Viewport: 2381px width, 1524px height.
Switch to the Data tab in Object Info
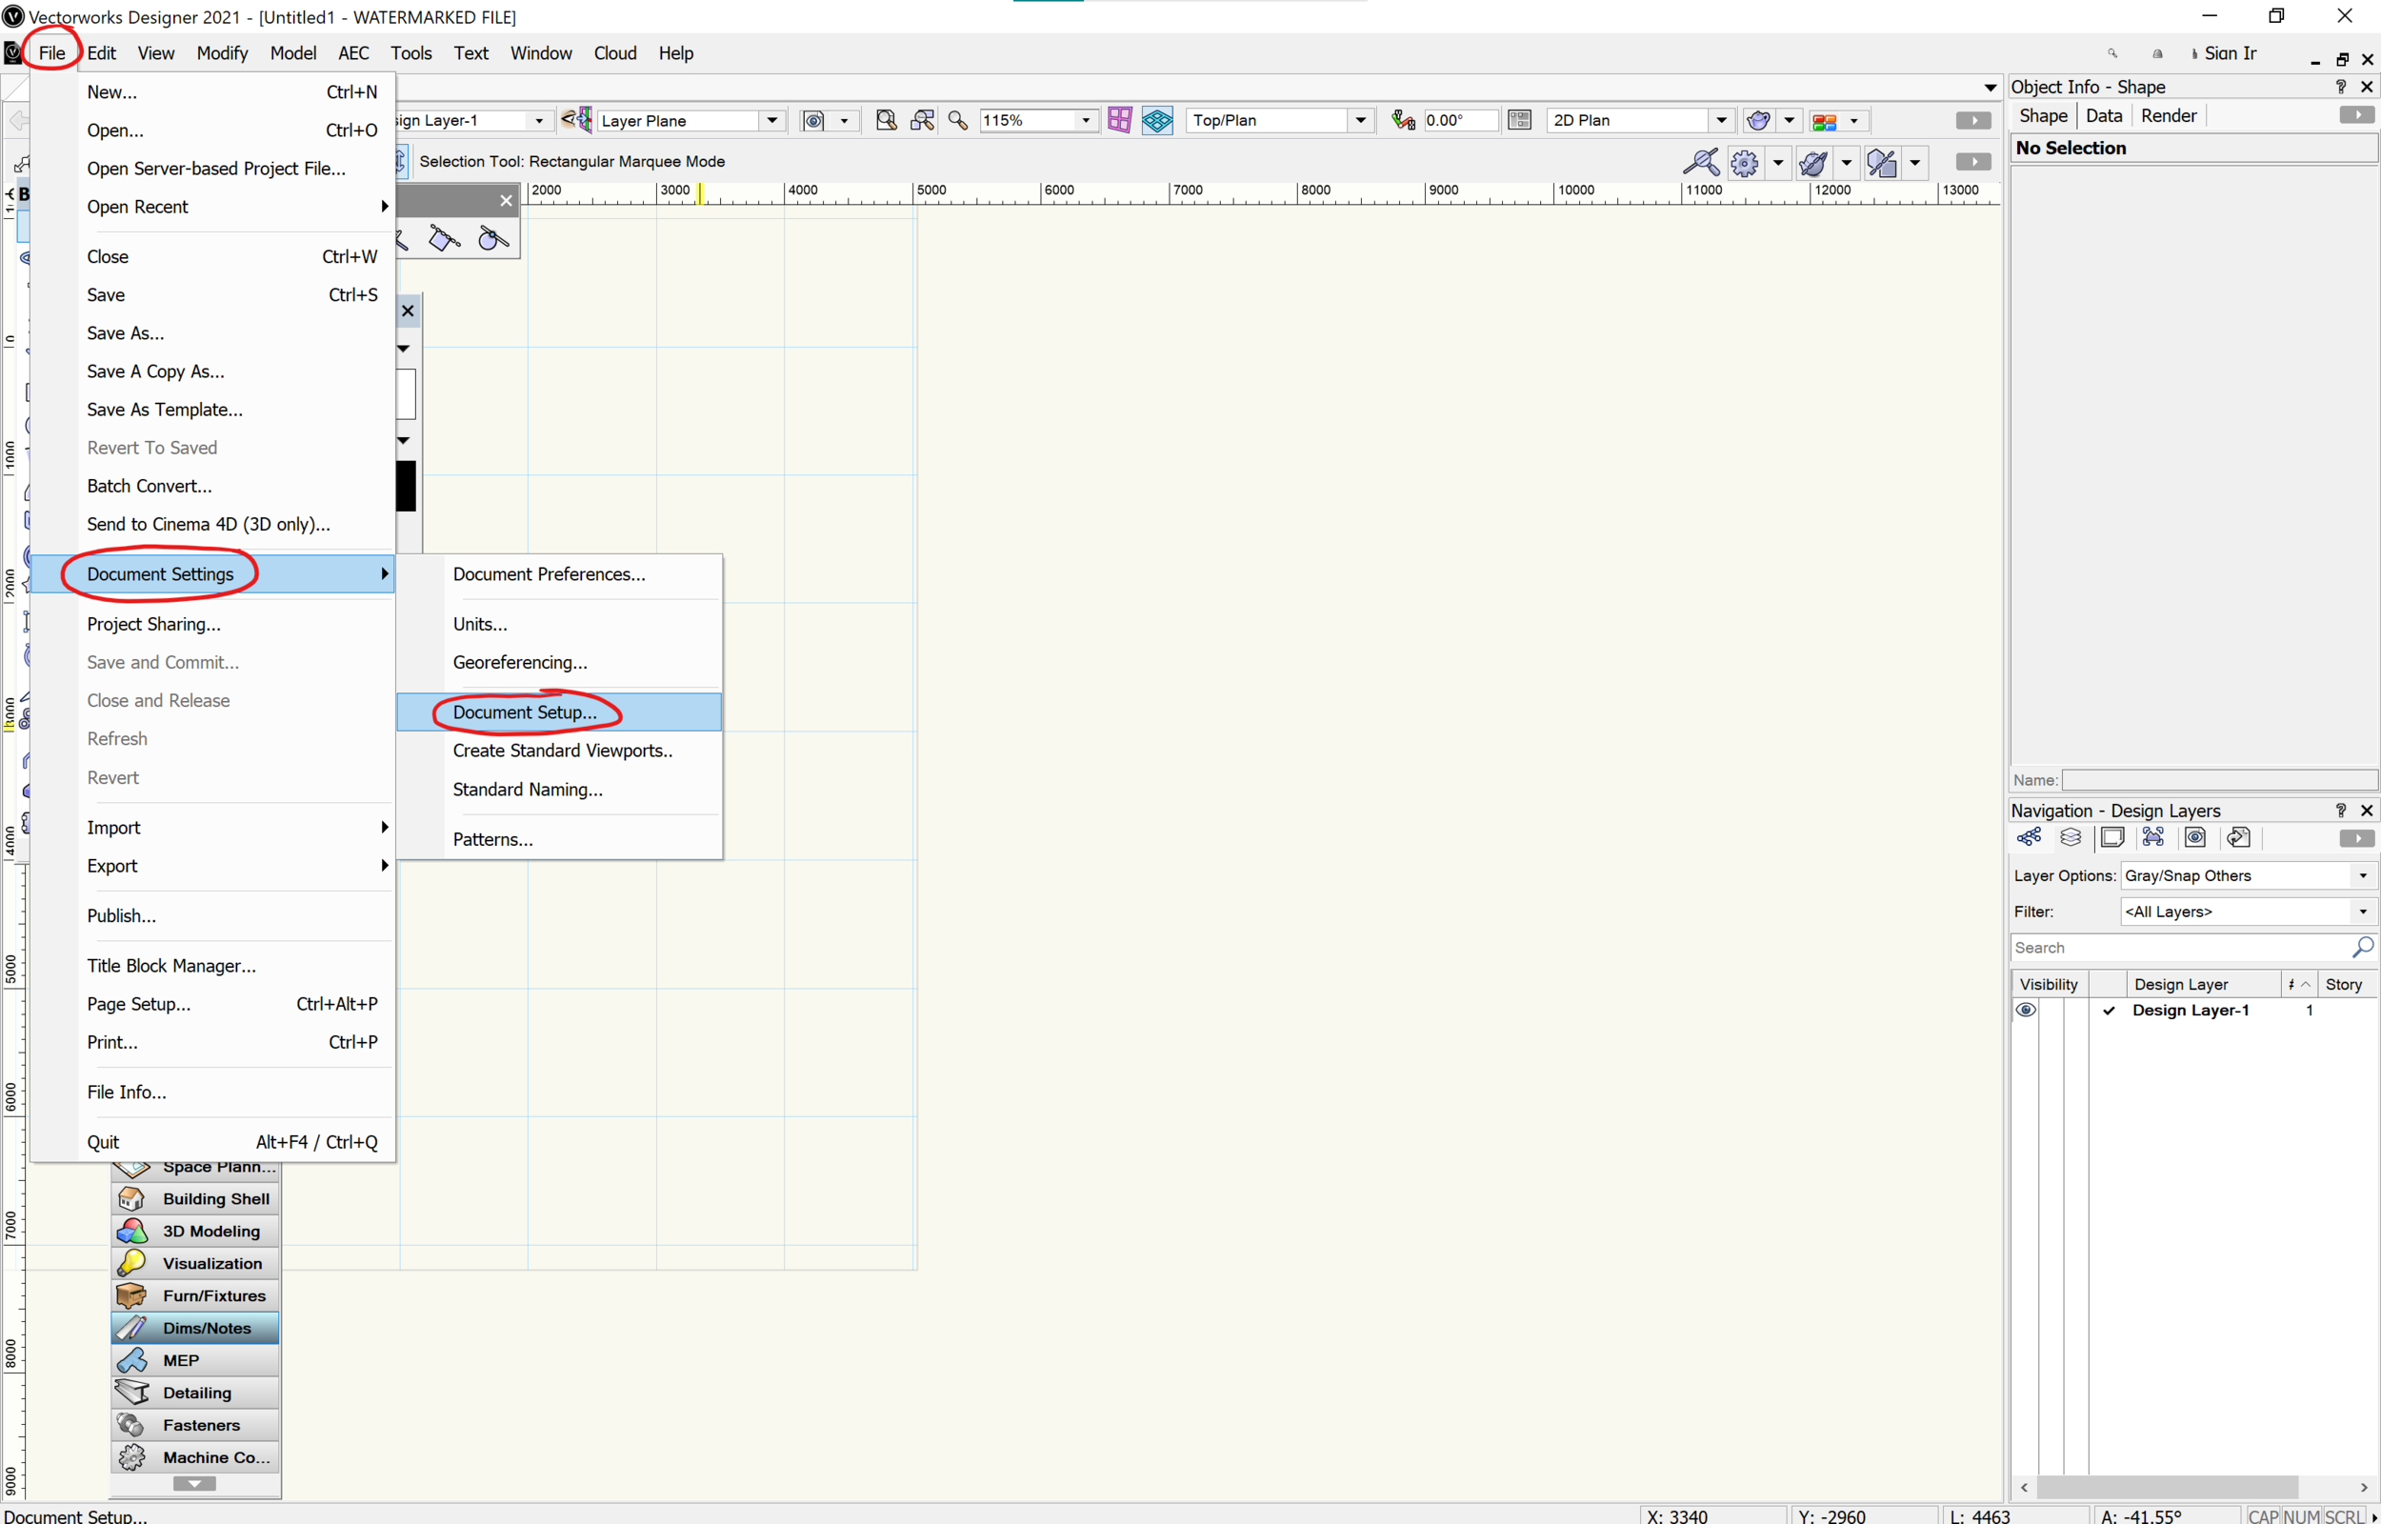click(x=2104, y=116)
